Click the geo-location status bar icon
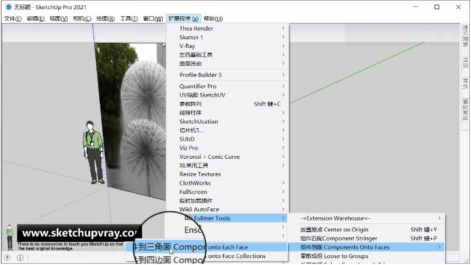The height and width of the screenshot is (265, 471). tap(8, 257)
